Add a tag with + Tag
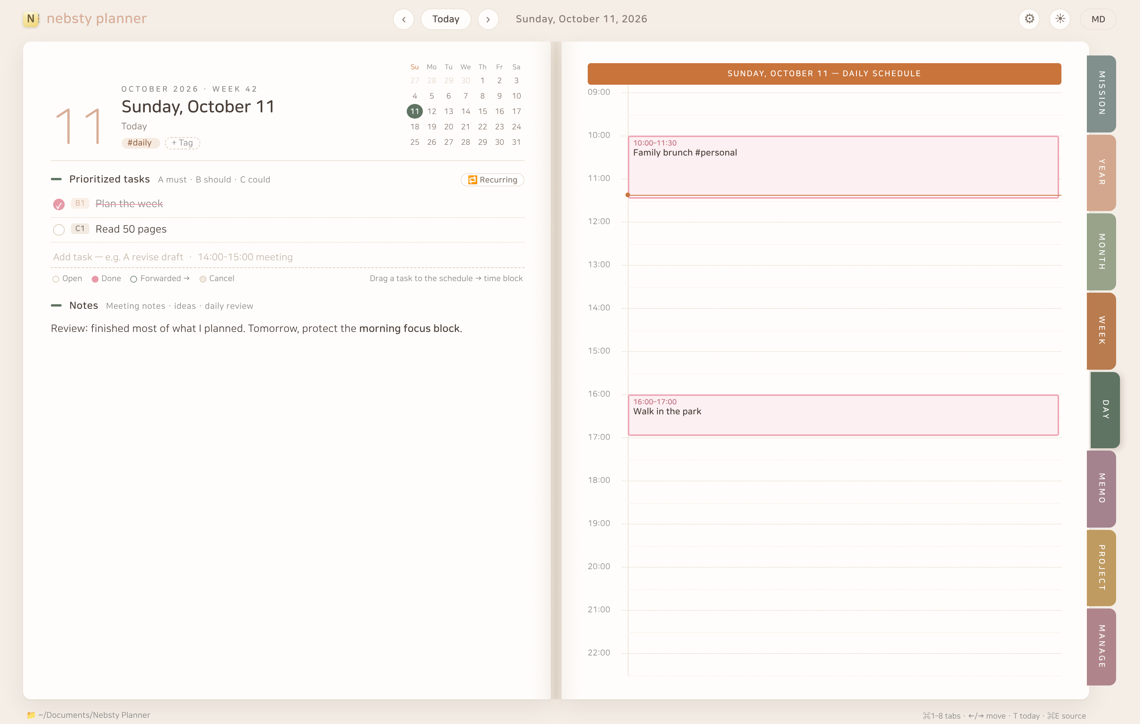 point(182,142)
